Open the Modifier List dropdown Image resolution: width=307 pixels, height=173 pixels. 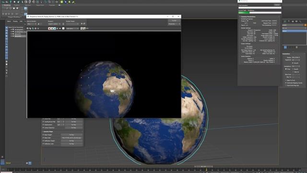coord(294,28)
